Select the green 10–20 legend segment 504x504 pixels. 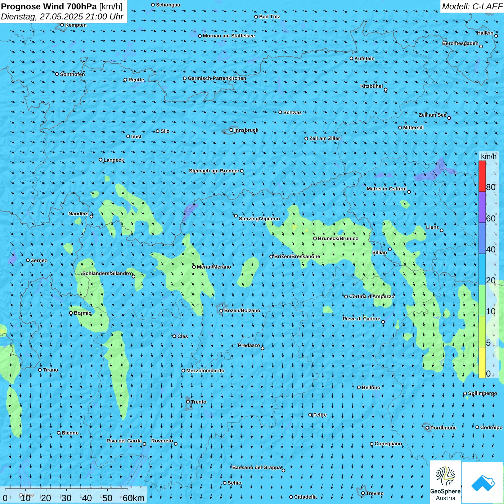coord(482,301)
